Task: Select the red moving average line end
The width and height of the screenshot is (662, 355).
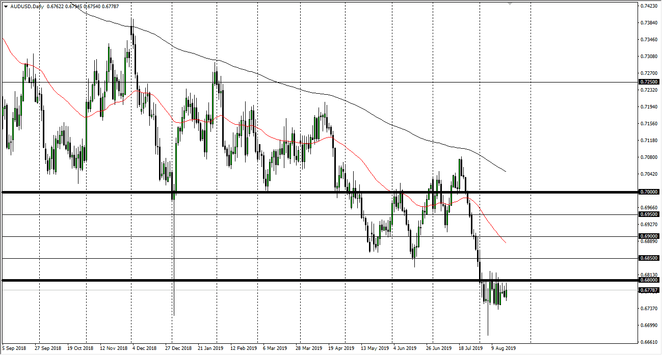Action: (505, 242)
